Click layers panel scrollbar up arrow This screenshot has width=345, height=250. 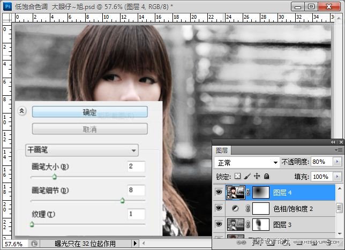click(x=340, y=188)
